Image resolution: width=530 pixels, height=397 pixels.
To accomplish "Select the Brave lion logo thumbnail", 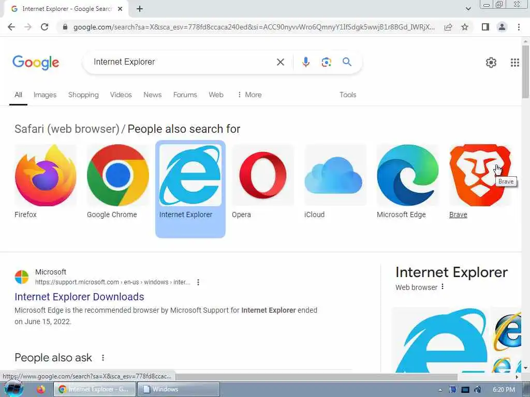I will [480, 175].
